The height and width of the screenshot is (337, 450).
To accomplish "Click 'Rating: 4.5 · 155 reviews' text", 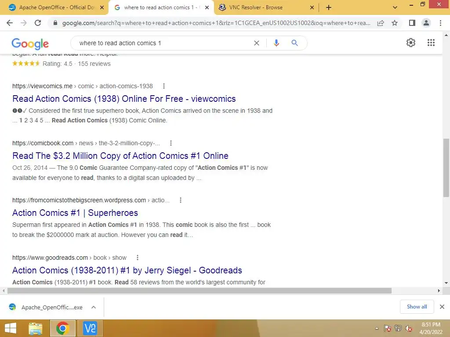I will (76, 64).
